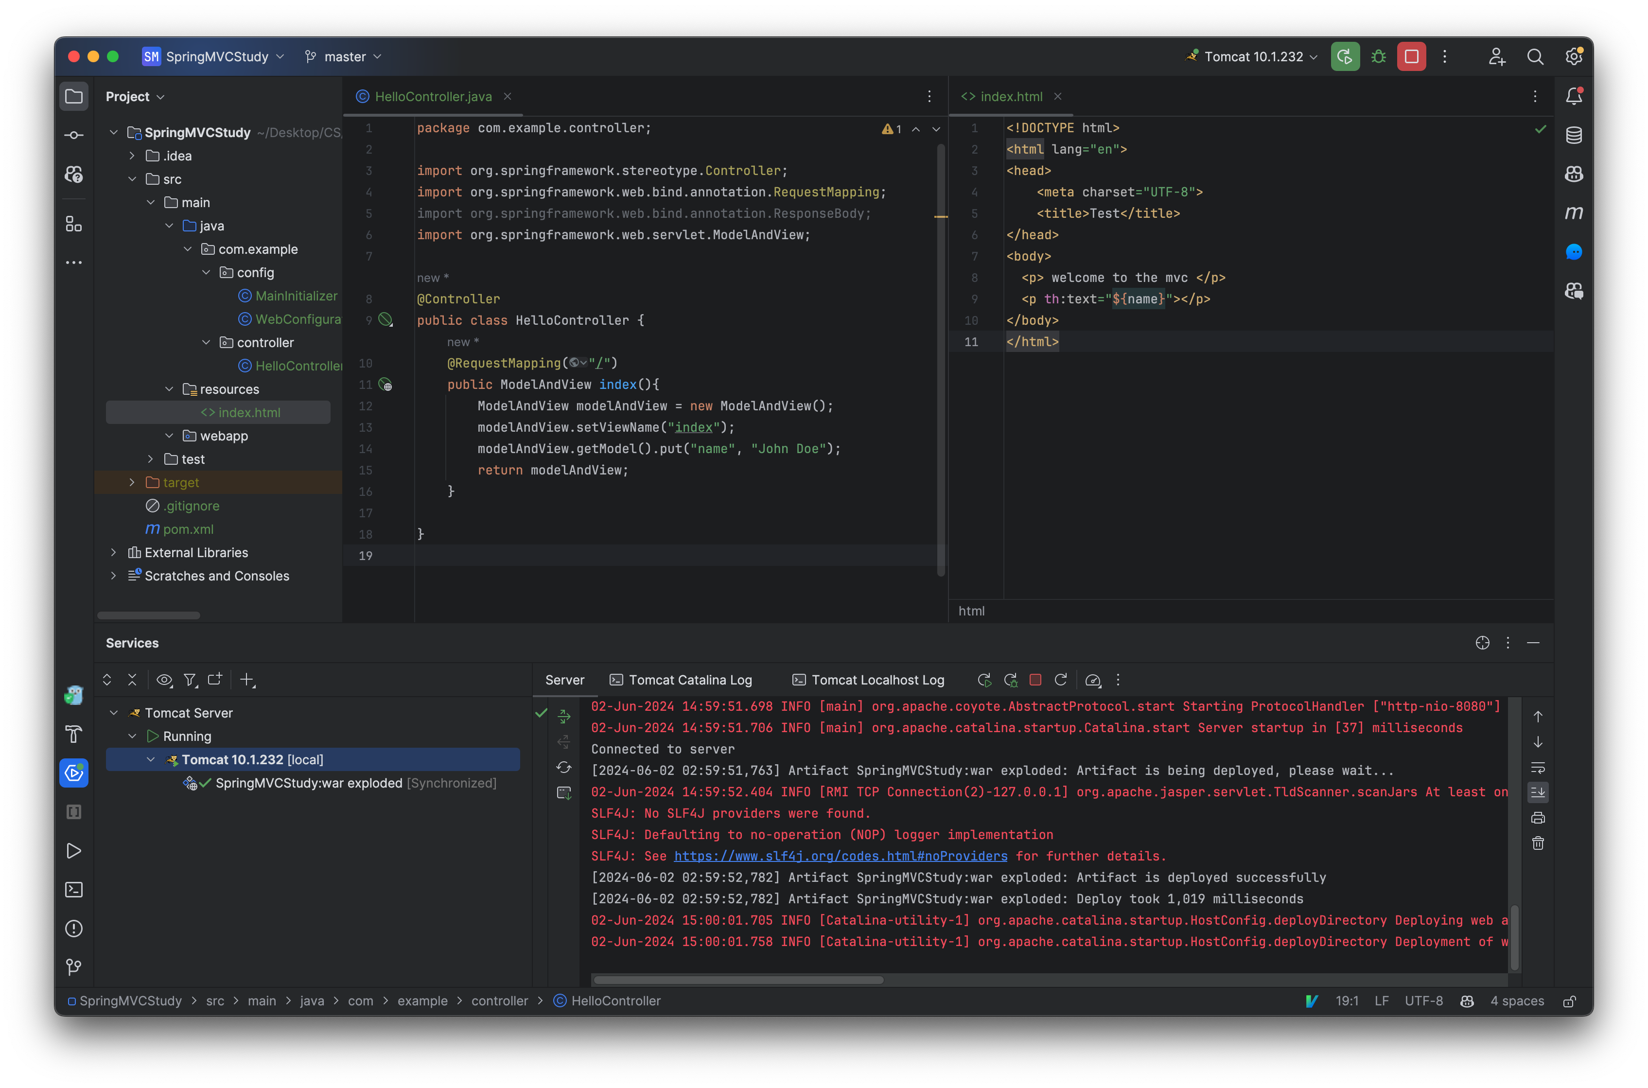Start a debug session from the toolbar

pos(1378,56)
